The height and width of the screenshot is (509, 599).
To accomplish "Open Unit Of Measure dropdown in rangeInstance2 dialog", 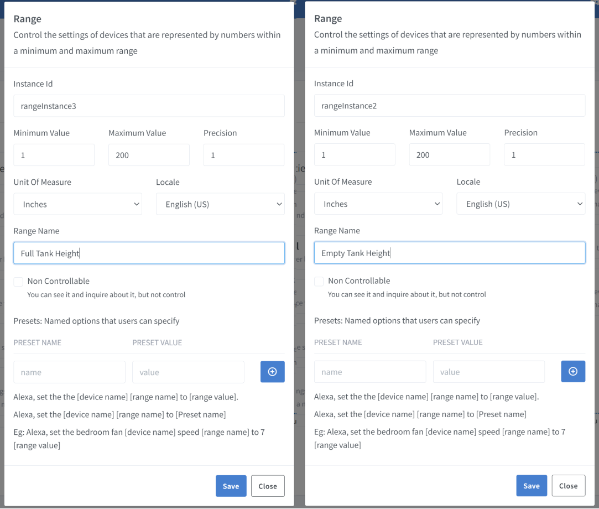I will click(378, 204).
